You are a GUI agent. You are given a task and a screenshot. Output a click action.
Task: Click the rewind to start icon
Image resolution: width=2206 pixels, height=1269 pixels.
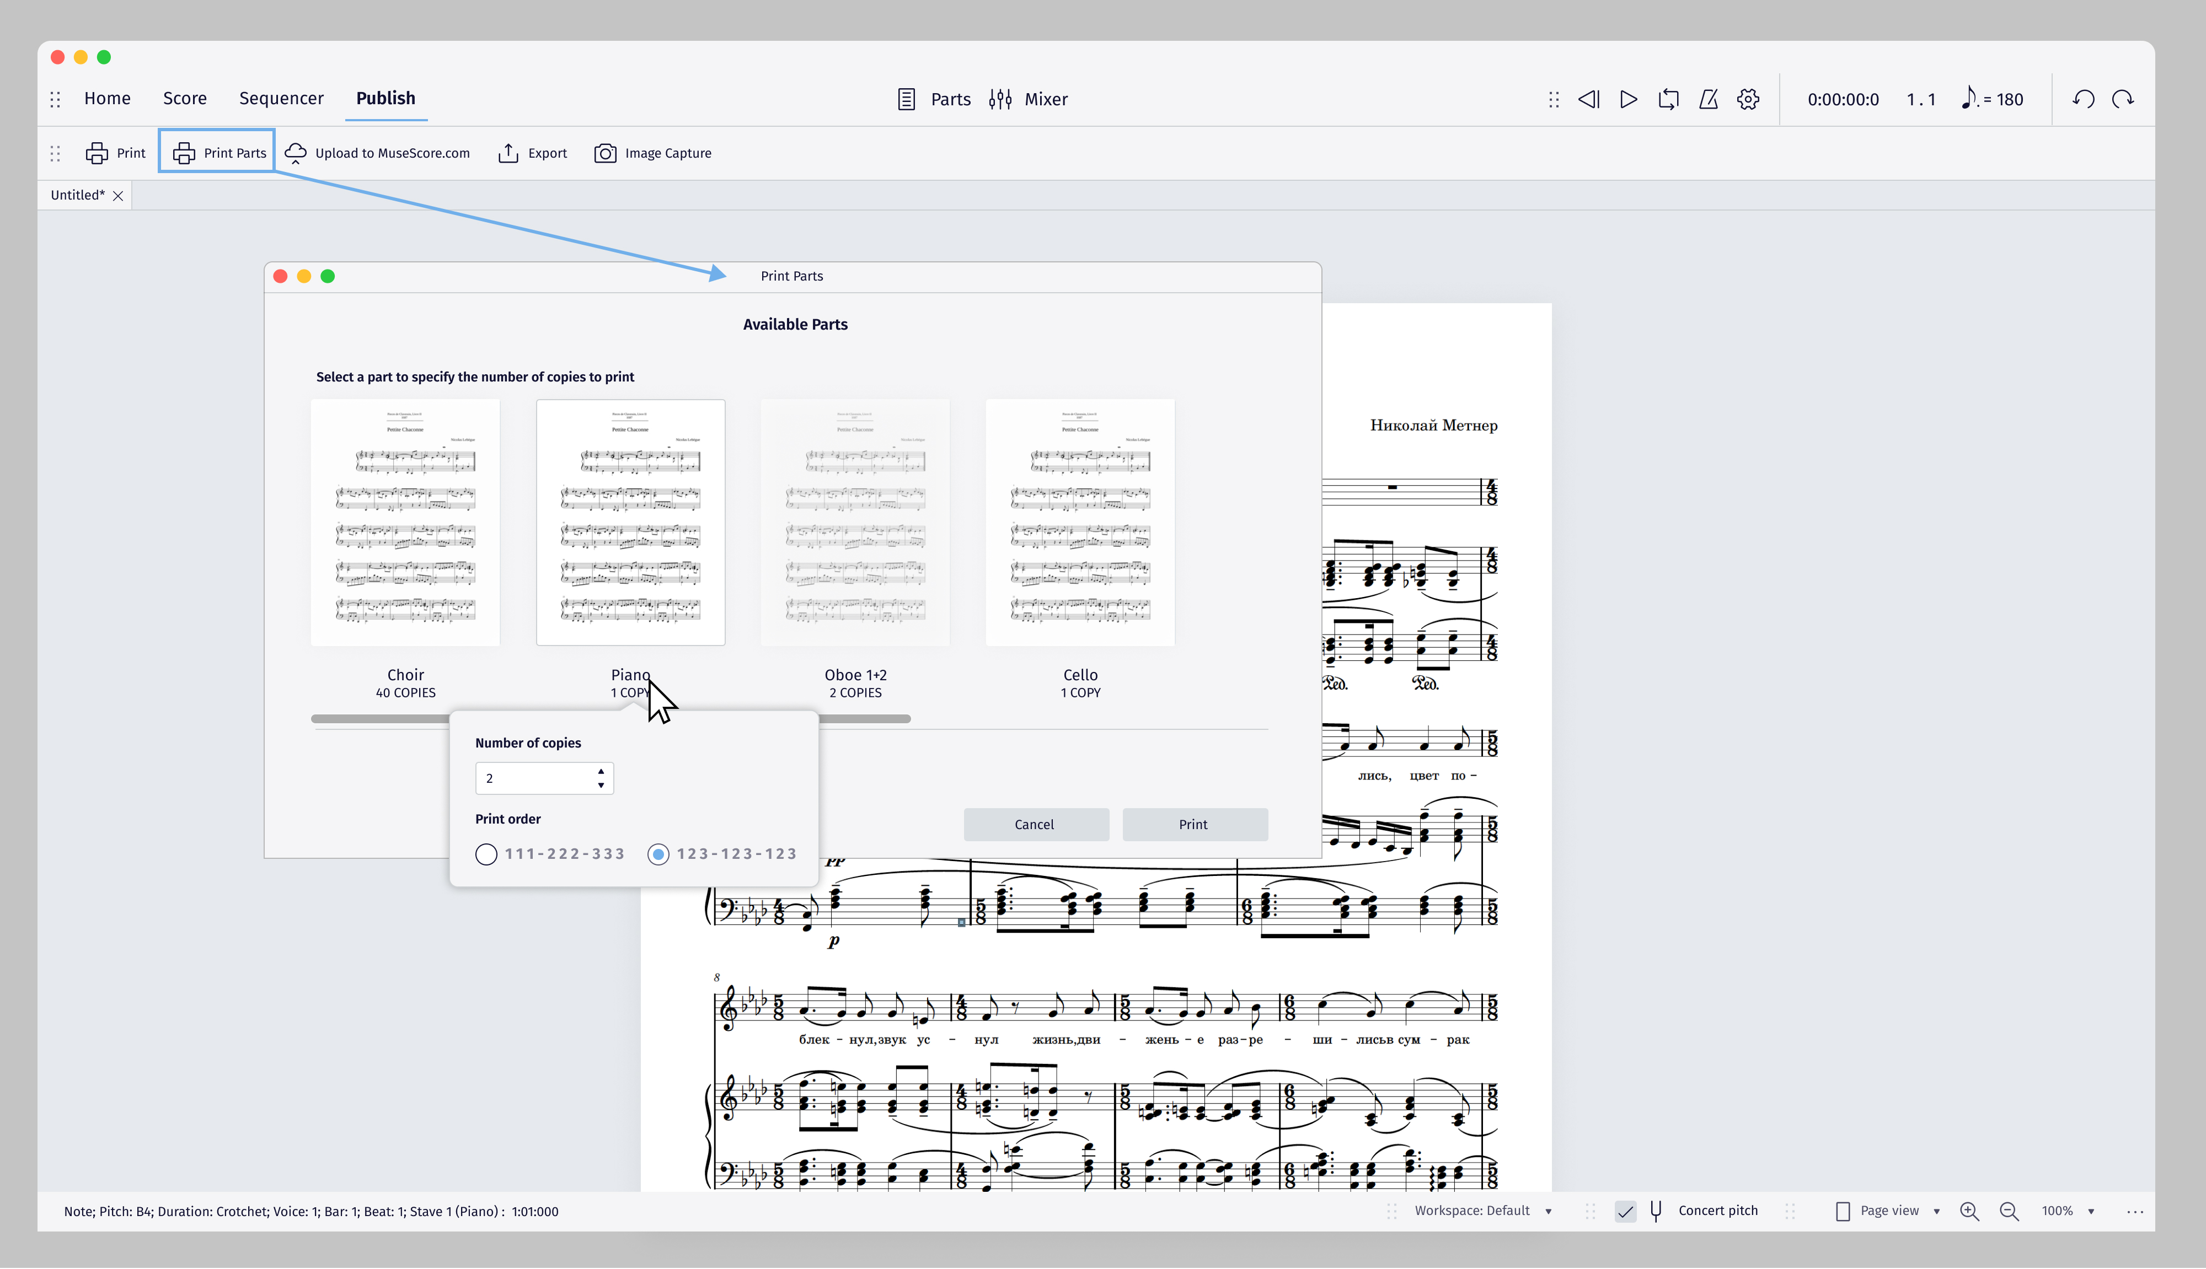(x=1588, y=99)
